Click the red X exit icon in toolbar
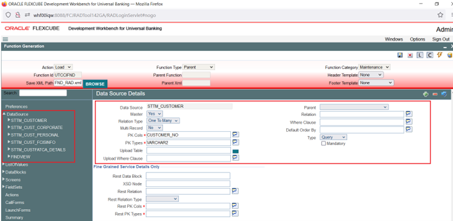The width and height of the screenshot is (453, 221). click(410, 55)
